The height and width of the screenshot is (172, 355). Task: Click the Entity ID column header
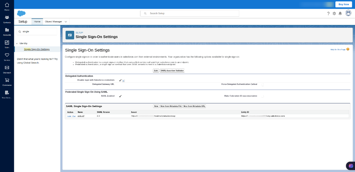click(x=245, y=112)
